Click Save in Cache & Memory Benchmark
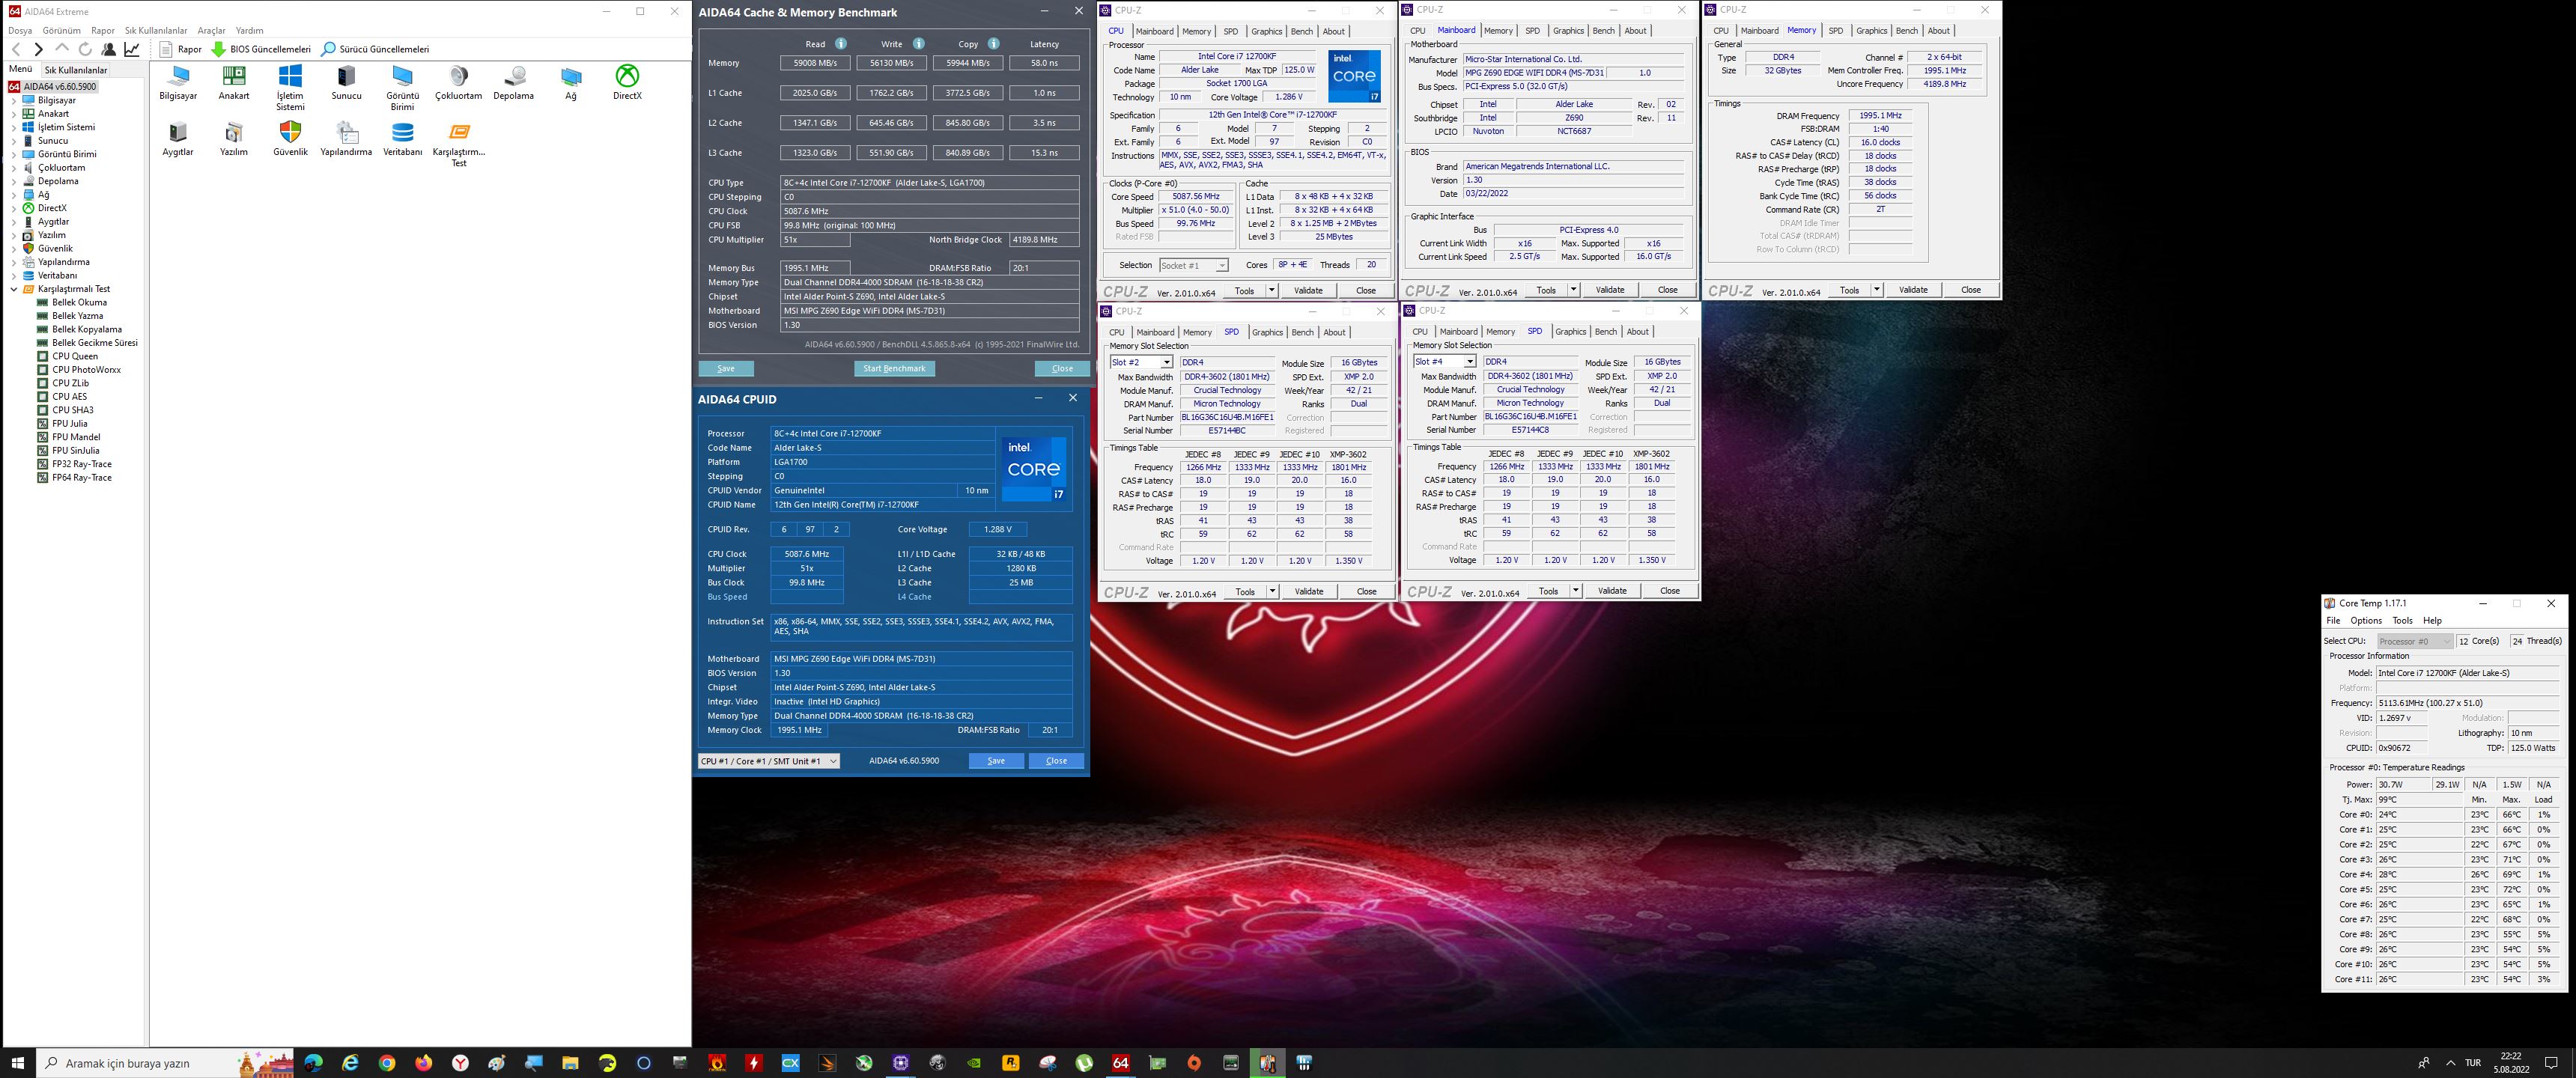The height and width of the screenshot is (1078, 2576). click(726, 369)
